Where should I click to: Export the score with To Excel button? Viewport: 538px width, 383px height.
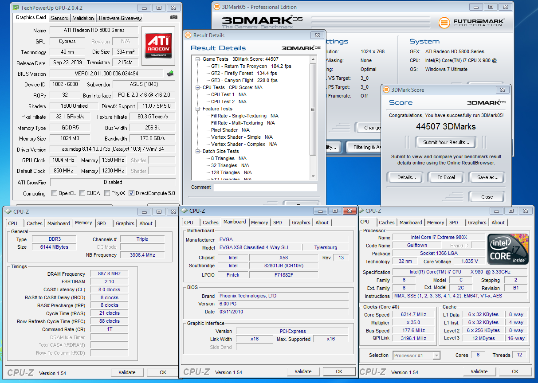[446, 177]
